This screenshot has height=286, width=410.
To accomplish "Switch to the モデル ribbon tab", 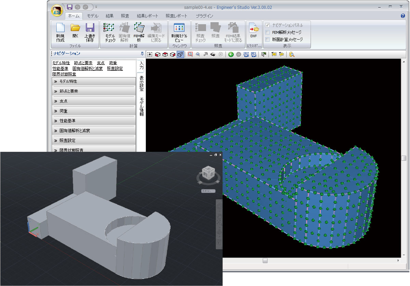I will pyautogui.click(x=93, y=16).
